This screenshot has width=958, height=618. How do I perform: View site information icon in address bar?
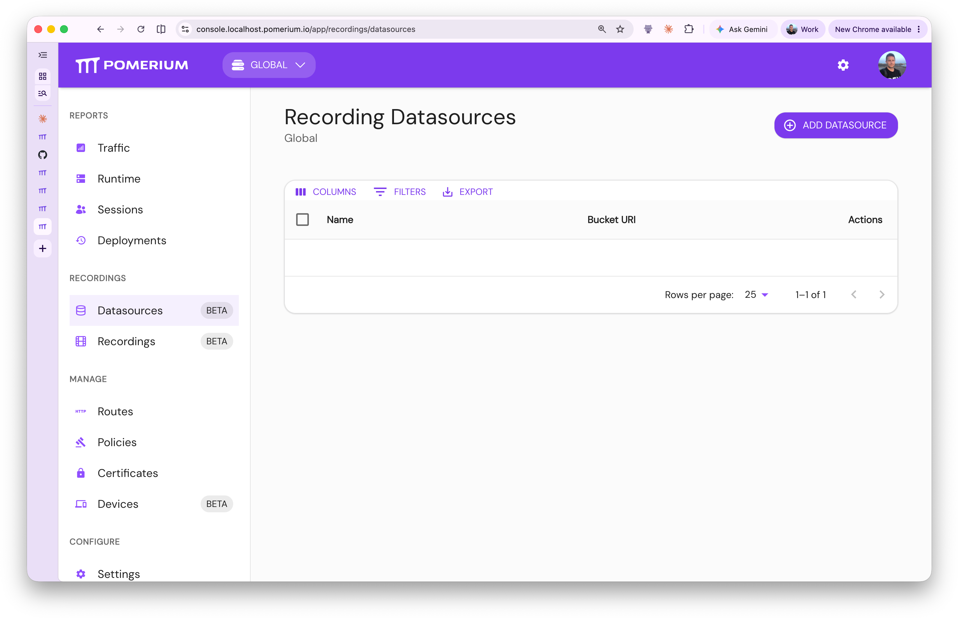pos(185,29)
